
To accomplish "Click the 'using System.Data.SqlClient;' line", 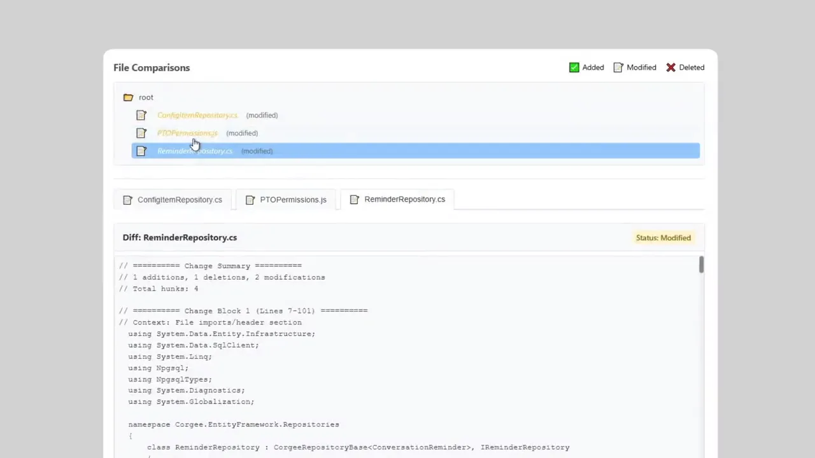I will 194,345.
